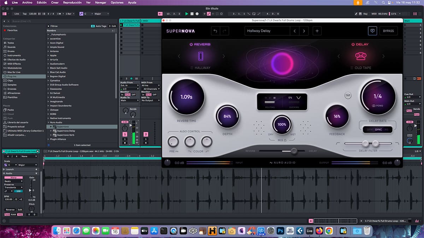This screenshot has width=424, height=238.
Task: Toggle the Reverb power switch in Supernova
Action: pyautogui.click(x=191, y=44)
